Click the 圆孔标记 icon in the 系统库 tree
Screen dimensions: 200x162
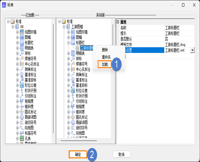73,117
